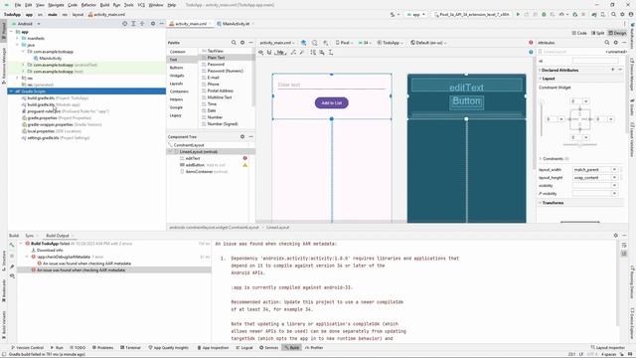Collapse Gradle Scripts tree node

11,91
